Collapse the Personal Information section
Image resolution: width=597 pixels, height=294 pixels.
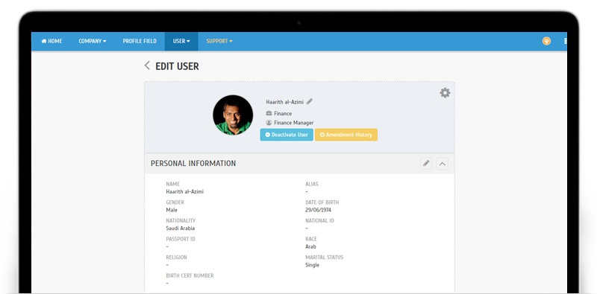[442, 164]
